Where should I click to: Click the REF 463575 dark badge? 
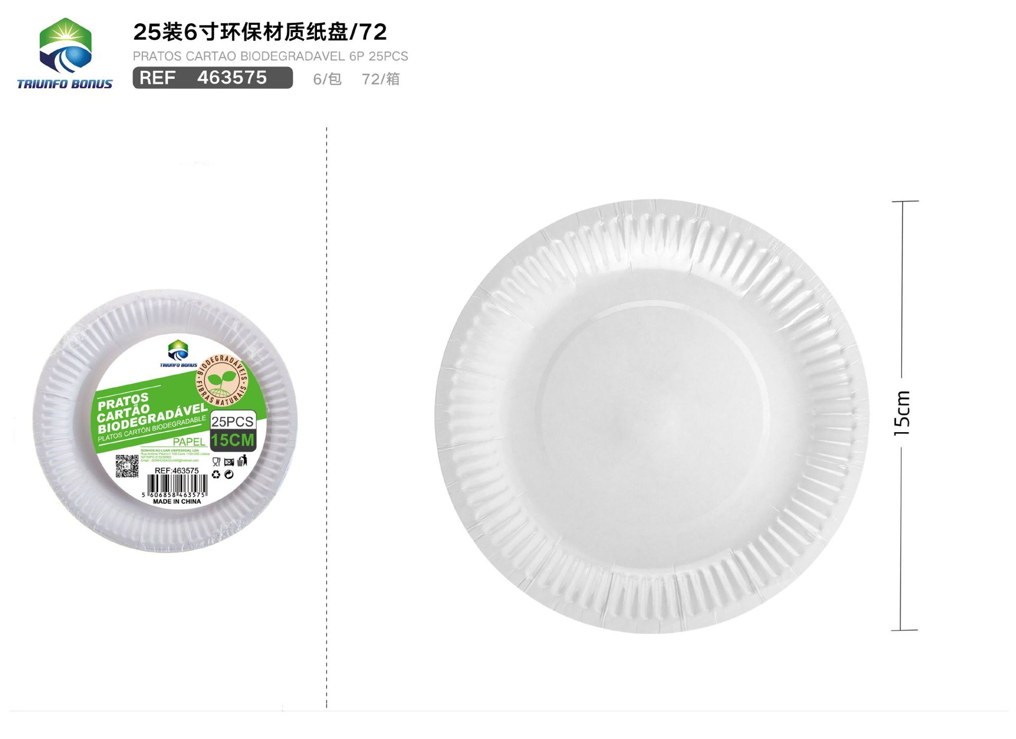[x=213, y=78]
